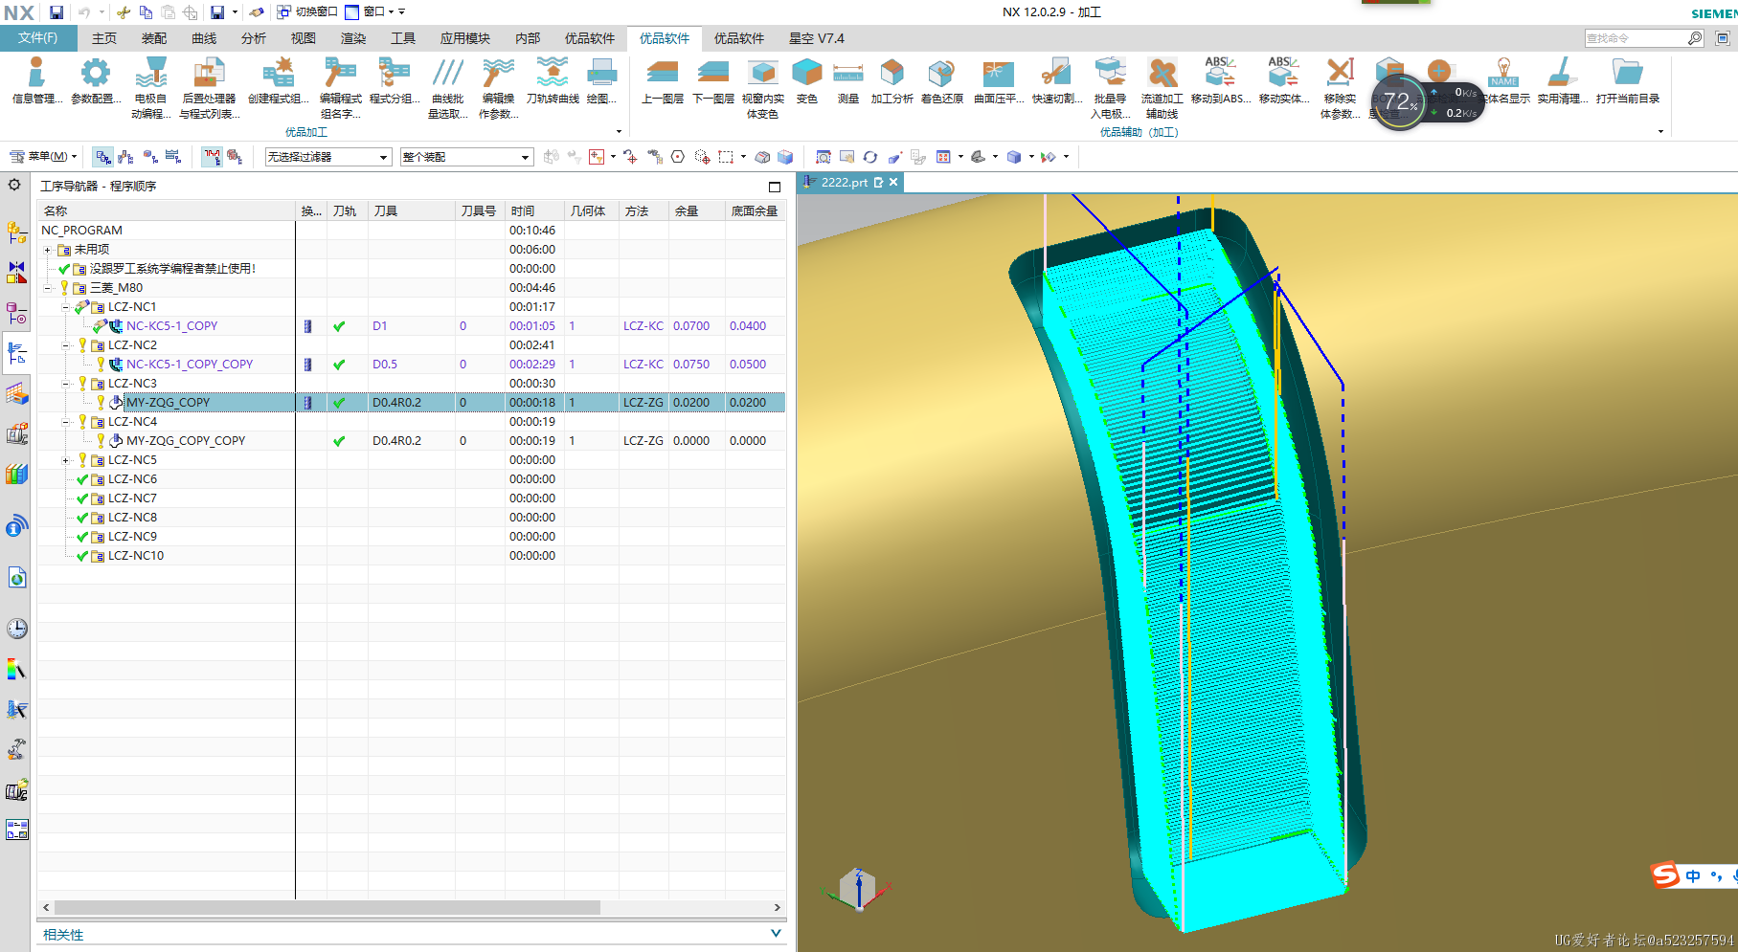Screen dimensions: 1738x952
Task: Open the 加工分析 tool
Action: (x=892, y=80)
